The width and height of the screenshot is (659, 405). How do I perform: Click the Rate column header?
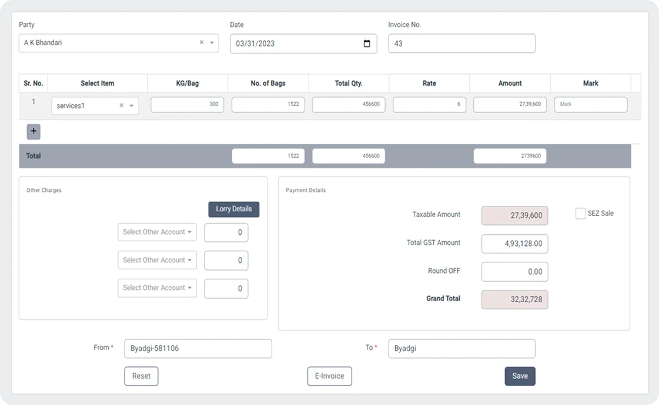click(429, 83)
